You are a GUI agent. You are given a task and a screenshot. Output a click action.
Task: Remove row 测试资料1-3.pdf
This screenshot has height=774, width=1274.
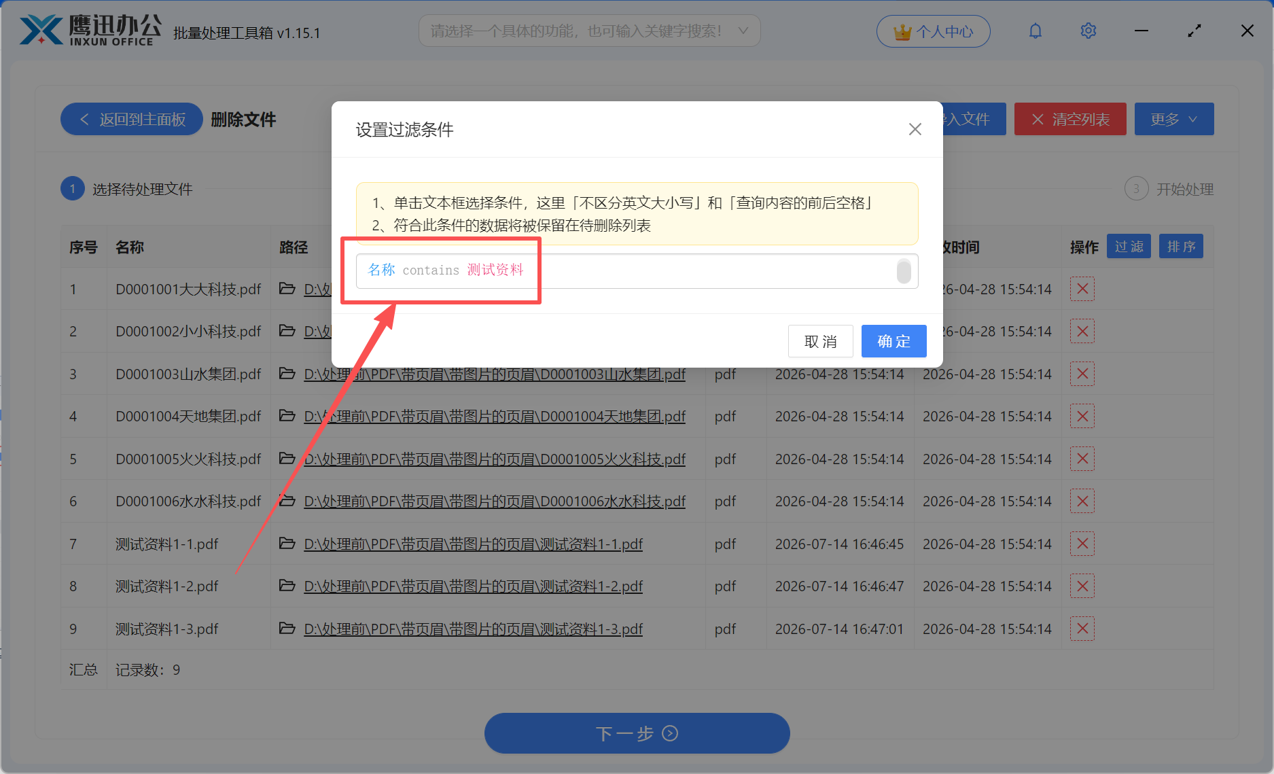1082,629
